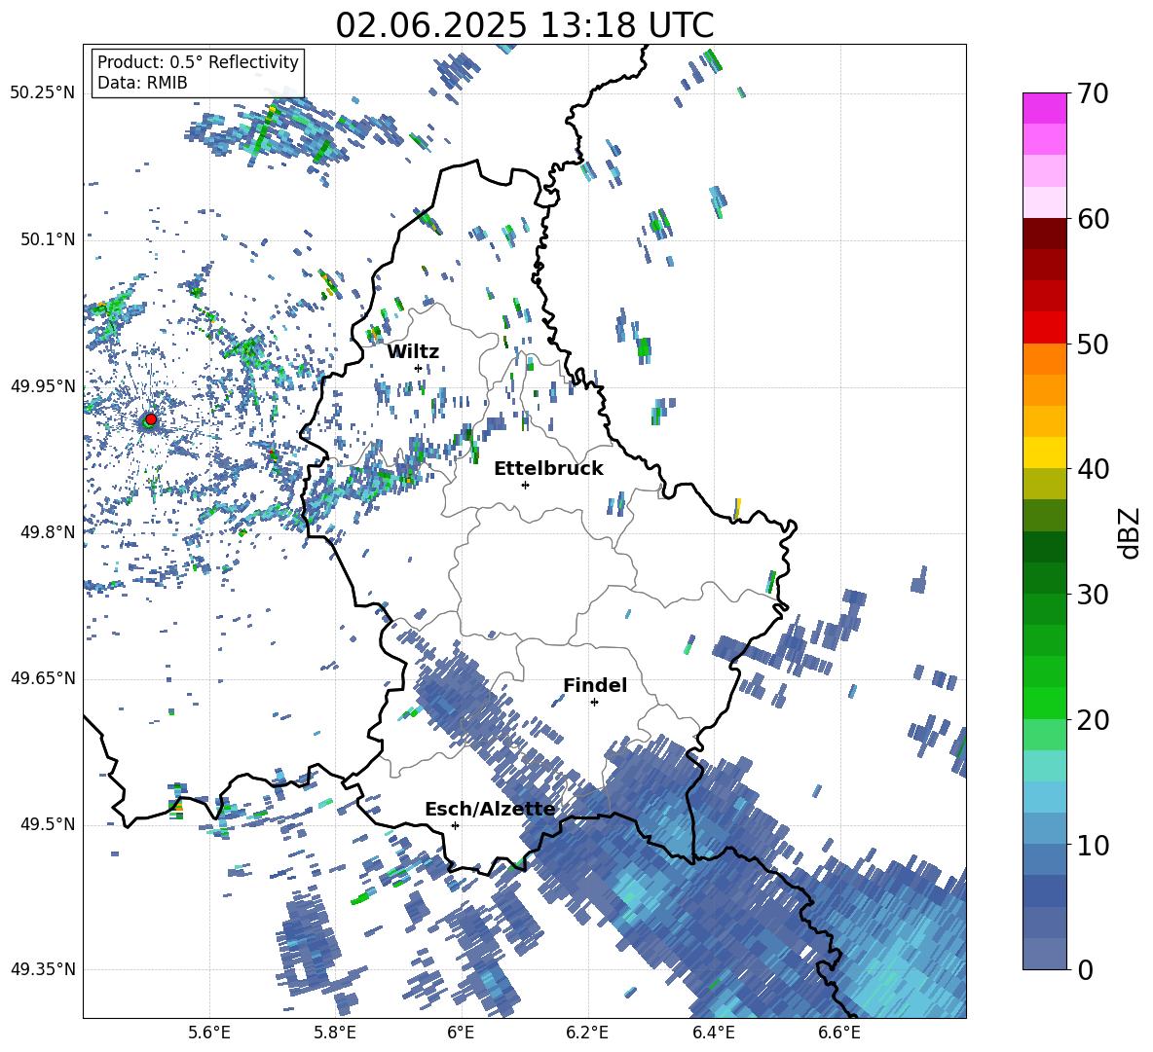Screen dimensions: 1153x1052
Task: Click the Findel station cross marker
Action: (594, 703)
